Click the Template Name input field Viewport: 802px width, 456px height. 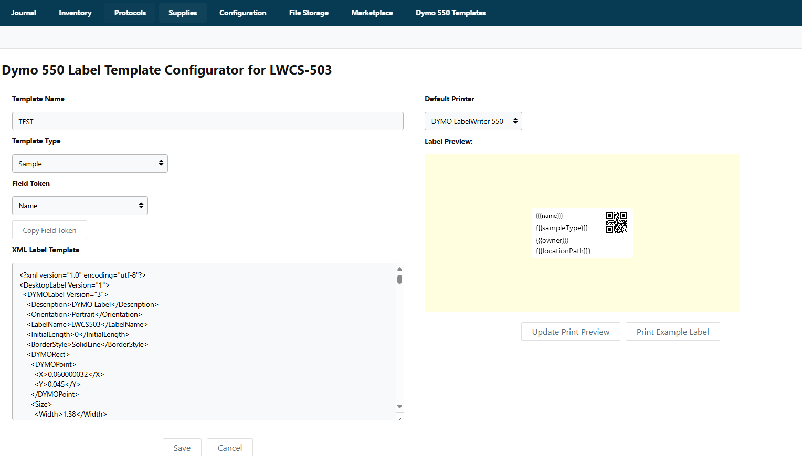point(208,121)
